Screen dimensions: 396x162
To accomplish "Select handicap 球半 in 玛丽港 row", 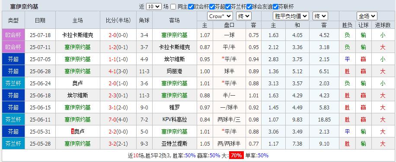I will click(x=229, y=71).
